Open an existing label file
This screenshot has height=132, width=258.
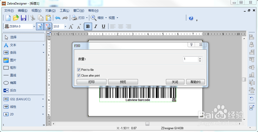tap(16, 18)
